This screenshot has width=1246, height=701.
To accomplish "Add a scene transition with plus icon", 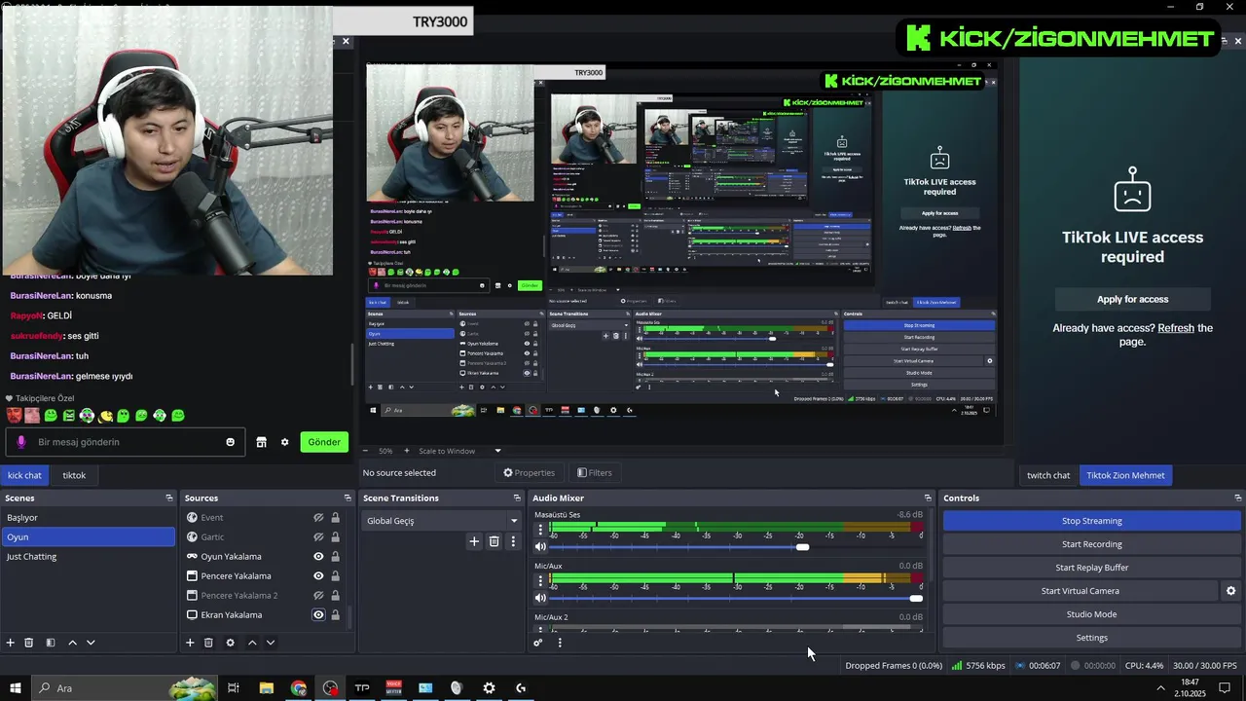I will coord(474,541).
